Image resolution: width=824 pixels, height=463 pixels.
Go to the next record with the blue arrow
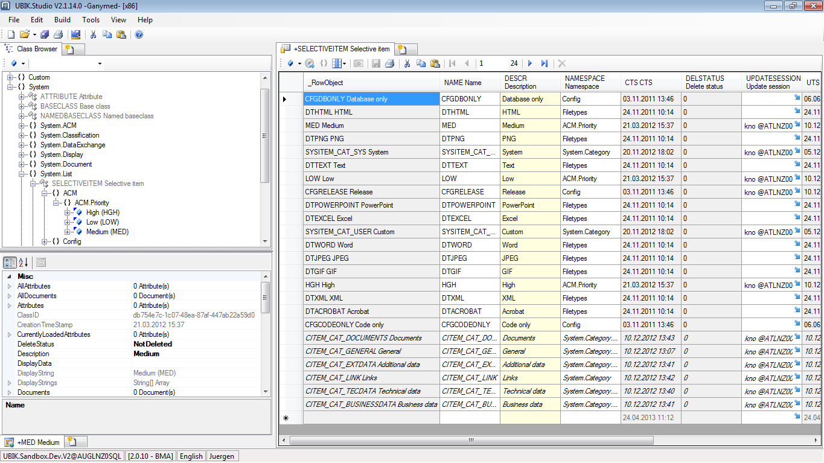pos(530,63)
